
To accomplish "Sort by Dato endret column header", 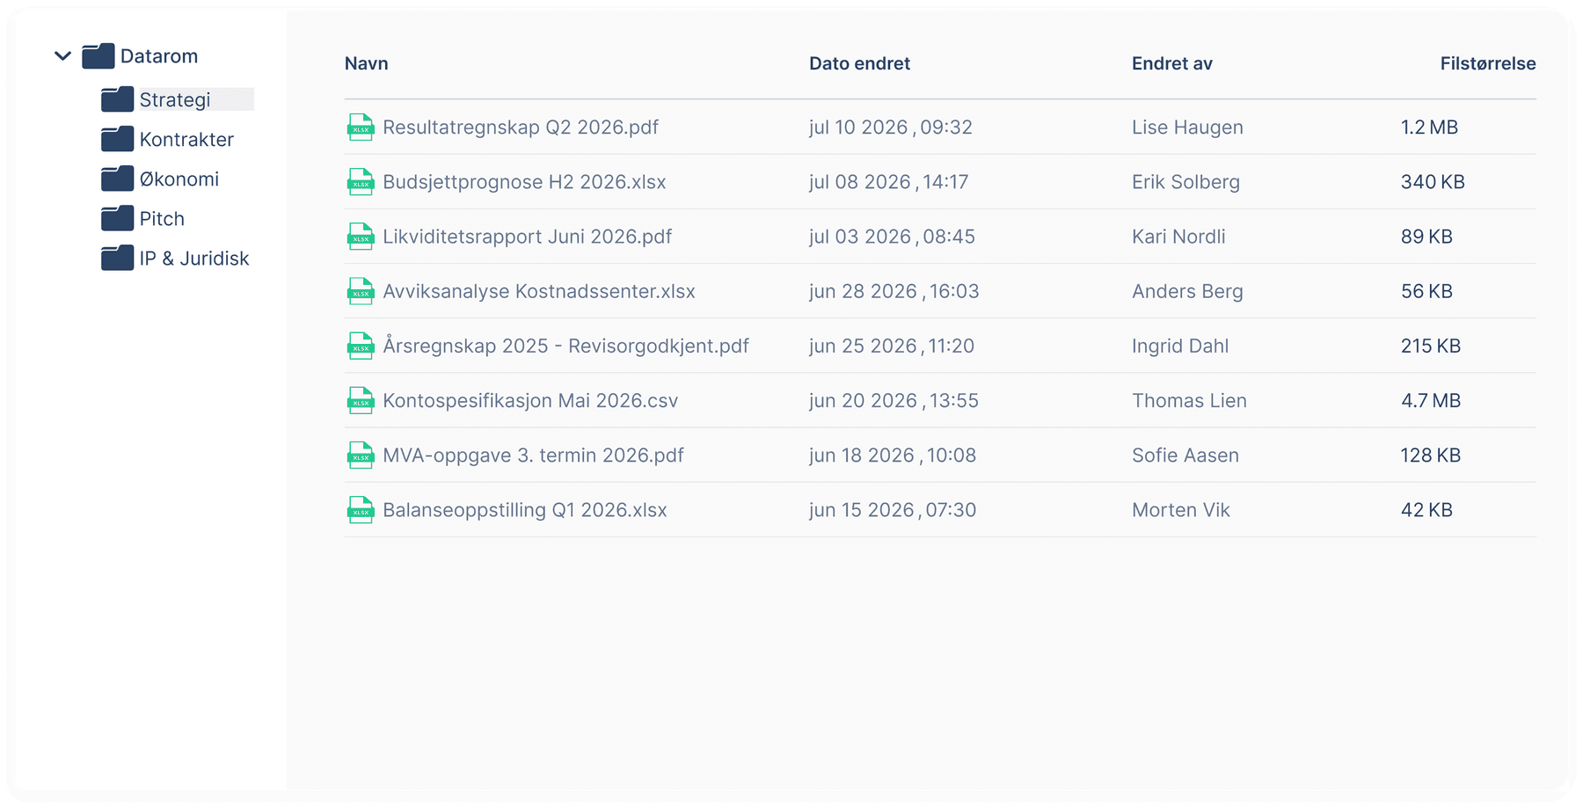I will click(859, 63).
